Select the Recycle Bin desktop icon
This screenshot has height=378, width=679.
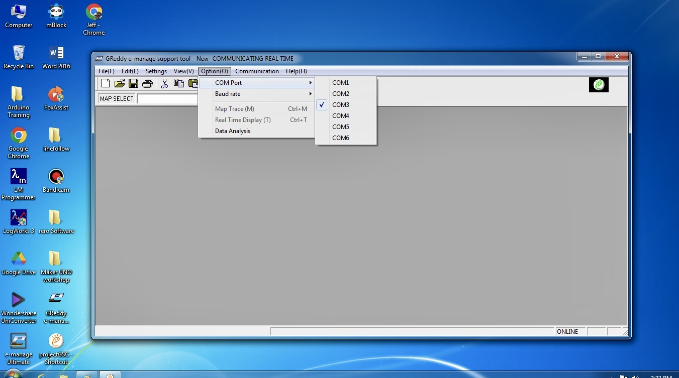tap(19, 57)
